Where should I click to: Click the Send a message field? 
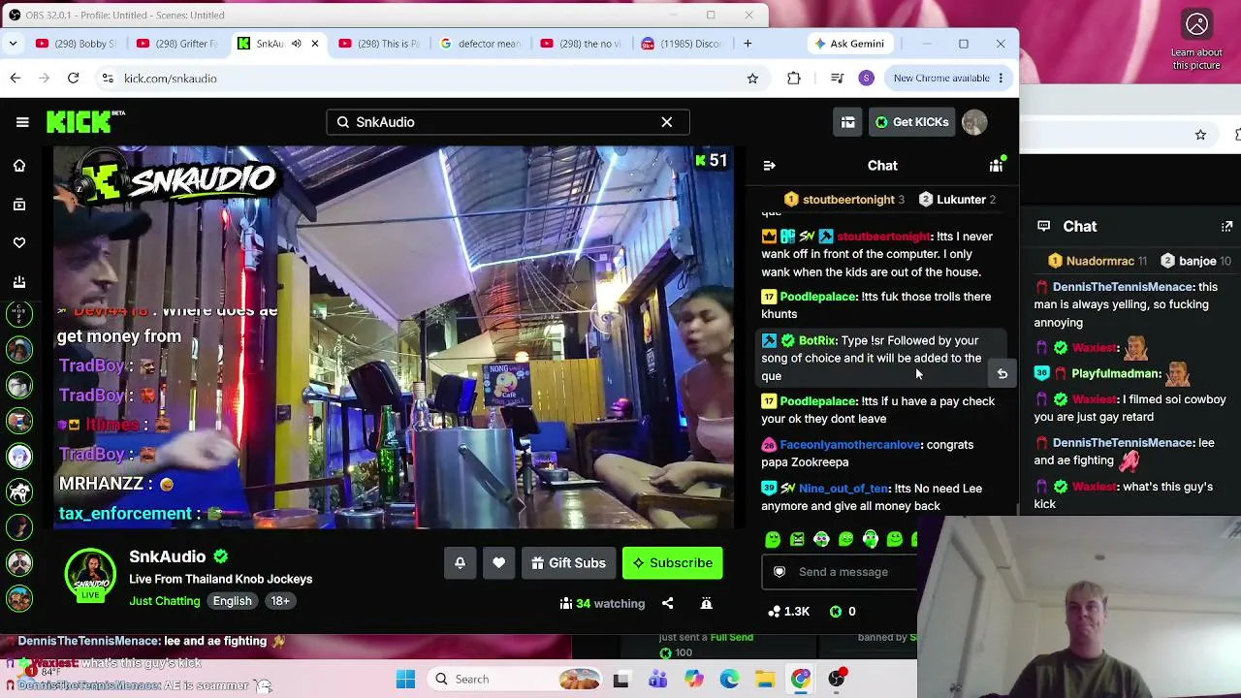tap(842, 572)
